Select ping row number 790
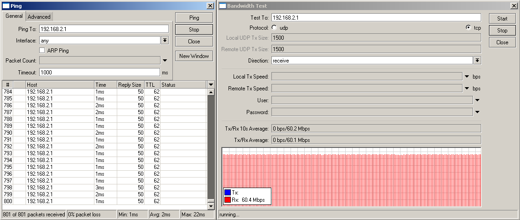Screen dimensions: 520x220 tap(104, 133)
